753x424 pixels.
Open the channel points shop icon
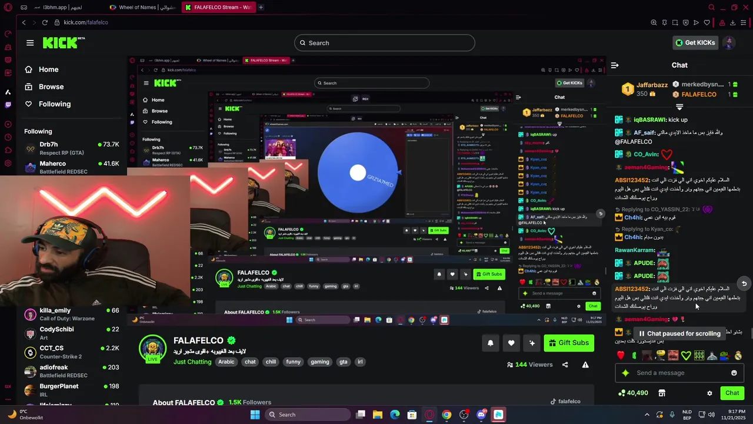pos(661,393)
